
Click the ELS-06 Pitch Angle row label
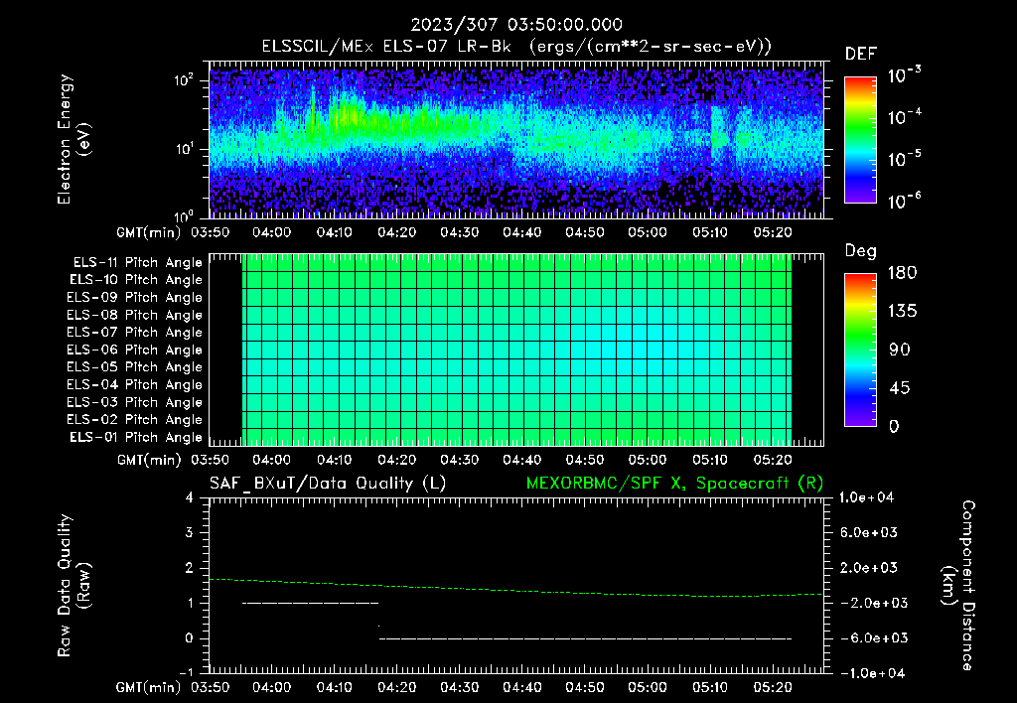pyautogui.click(x=134, y=351)
